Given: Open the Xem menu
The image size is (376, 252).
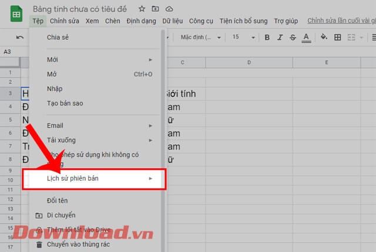Looking at the screenshot, I should 92,21.
